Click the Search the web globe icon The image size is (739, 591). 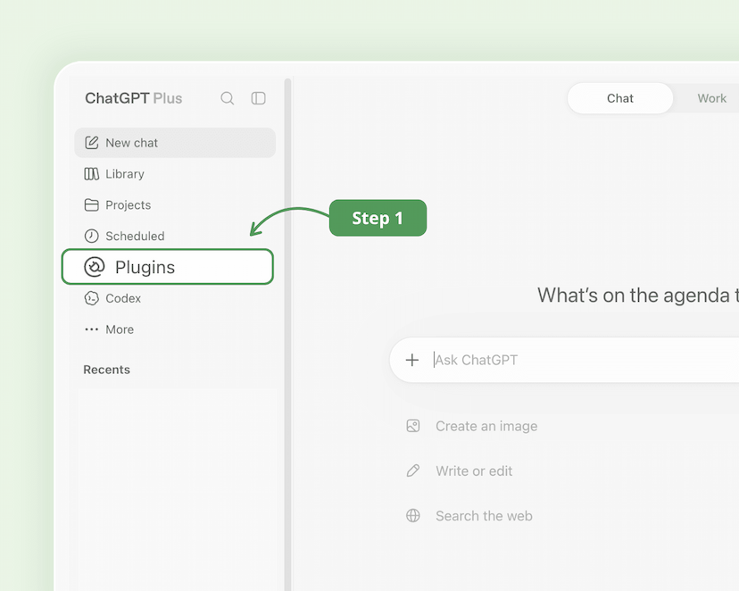tap(413, 516)
